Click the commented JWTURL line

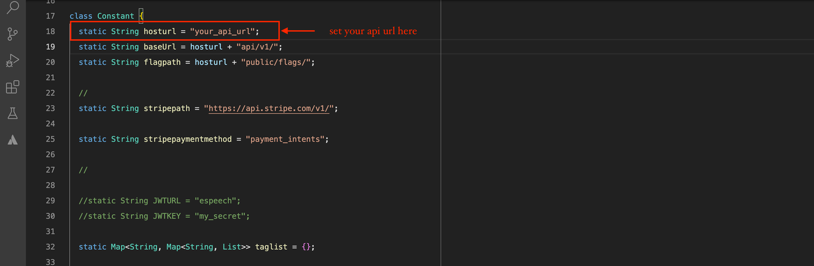pos(159,201)
